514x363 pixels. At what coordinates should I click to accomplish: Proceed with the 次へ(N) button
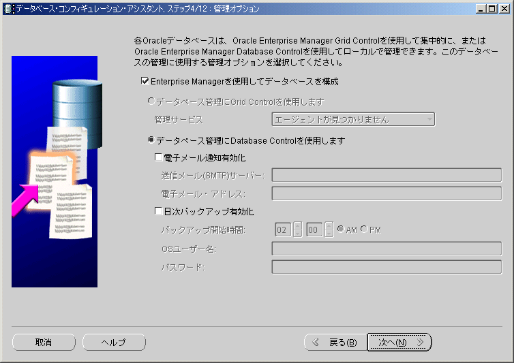pyautogui.click(x=399, y=343)
